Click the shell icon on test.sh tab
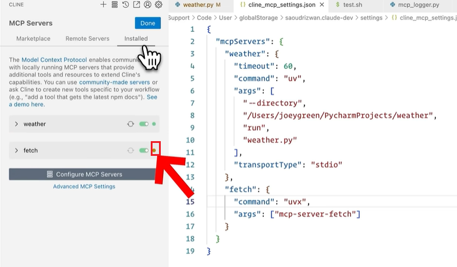Image resolution: width=457 pixels, height=267 pixels. click(x=337, y=5)
